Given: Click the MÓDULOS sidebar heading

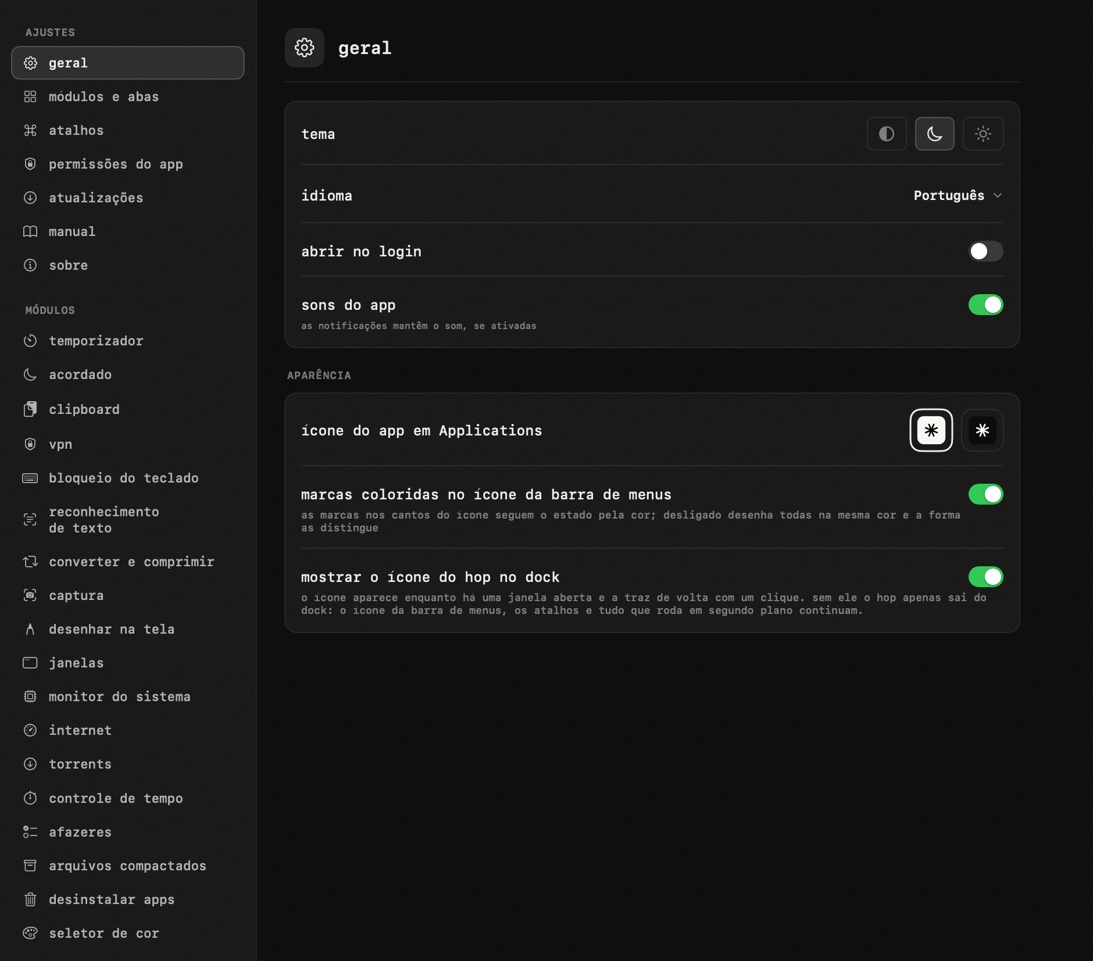Looking at the screenshot, I should tap(50, 310).
